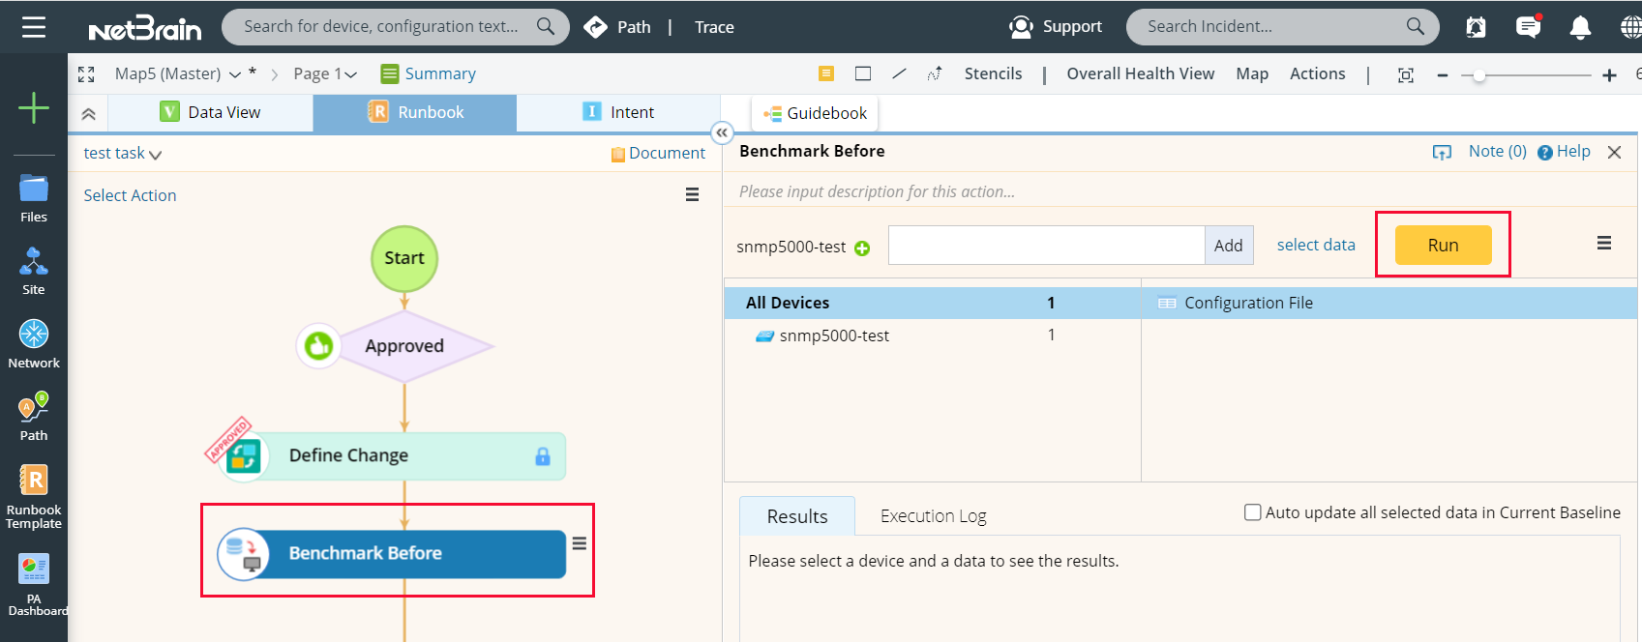Open Runbook Template in the sidebar
This screenshot has height=642, width=1642.
click(34, 497)
